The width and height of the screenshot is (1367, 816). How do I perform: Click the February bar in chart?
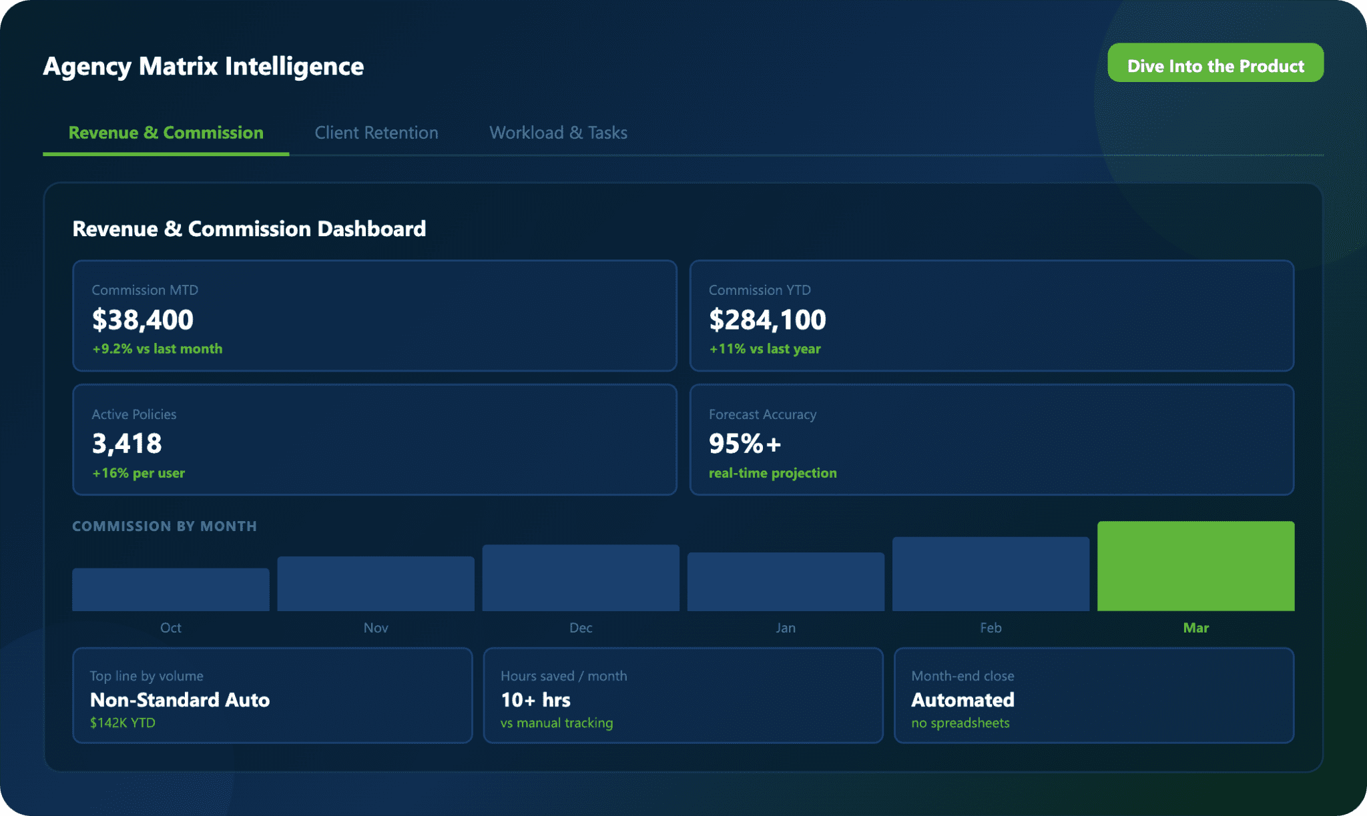point(991,574)
